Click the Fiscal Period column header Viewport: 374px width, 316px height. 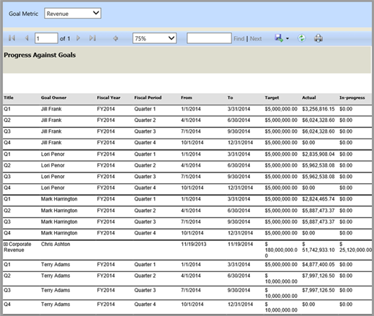coord(148,97)
